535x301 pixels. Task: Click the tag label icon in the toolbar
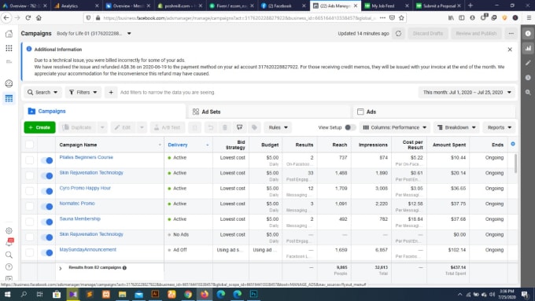[254, 127]
